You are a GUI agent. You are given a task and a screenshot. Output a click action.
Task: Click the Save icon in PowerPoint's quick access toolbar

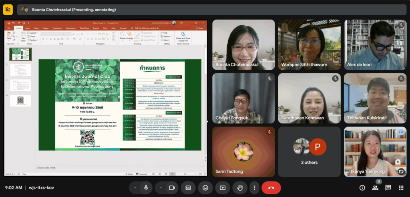9,23
